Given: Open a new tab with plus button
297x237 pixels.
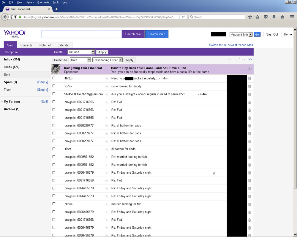Looking at the screenshot, I should (56, 9).
